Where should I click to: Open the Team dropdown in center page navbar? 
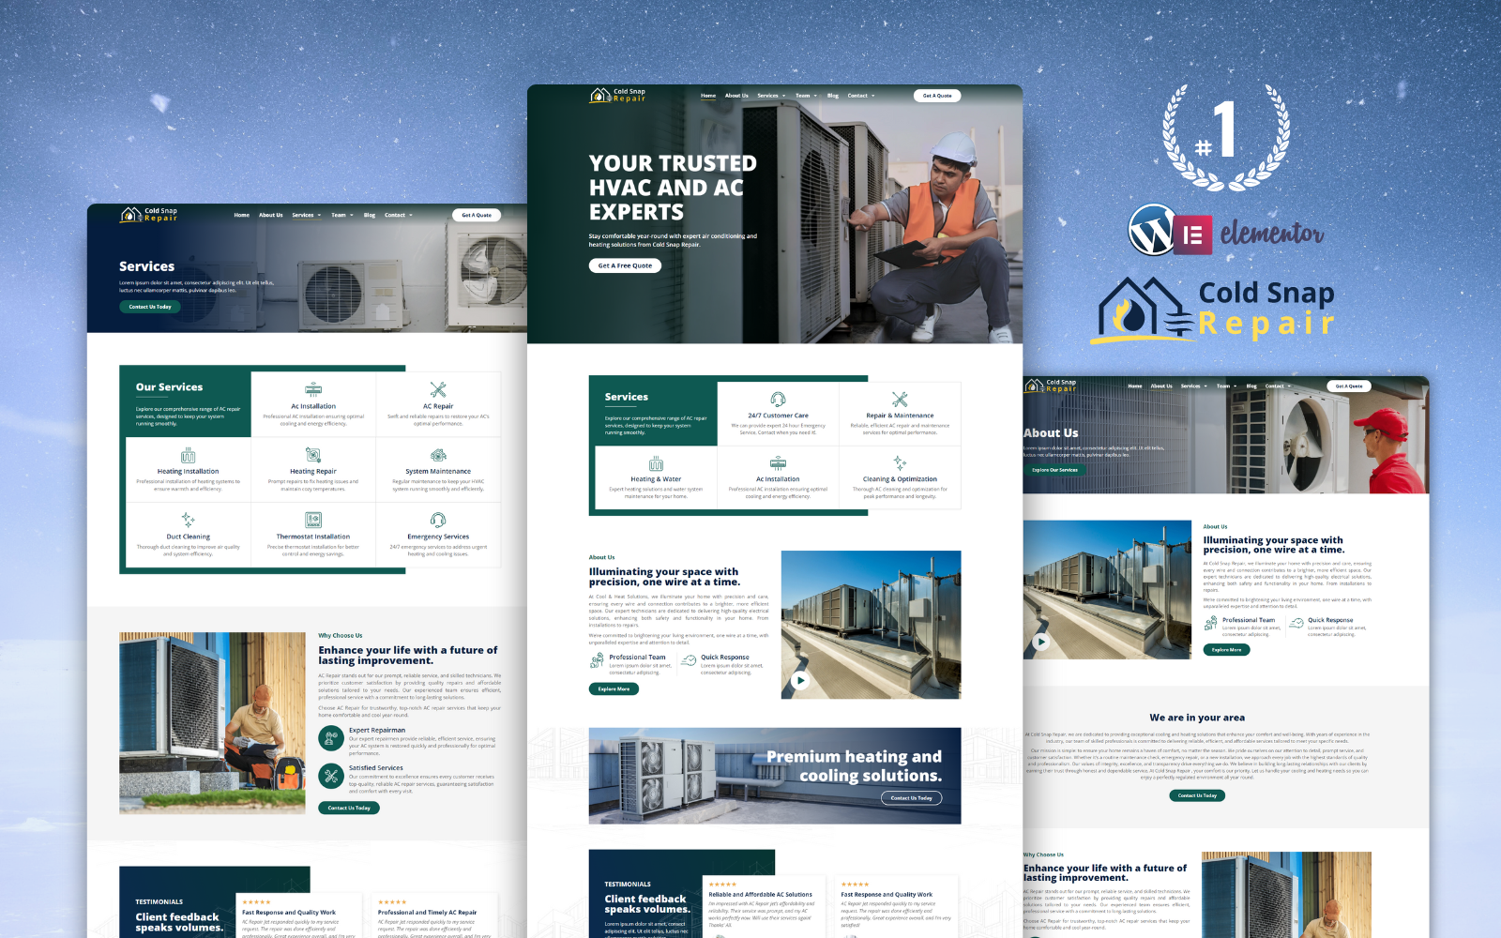tap(806, 96)
